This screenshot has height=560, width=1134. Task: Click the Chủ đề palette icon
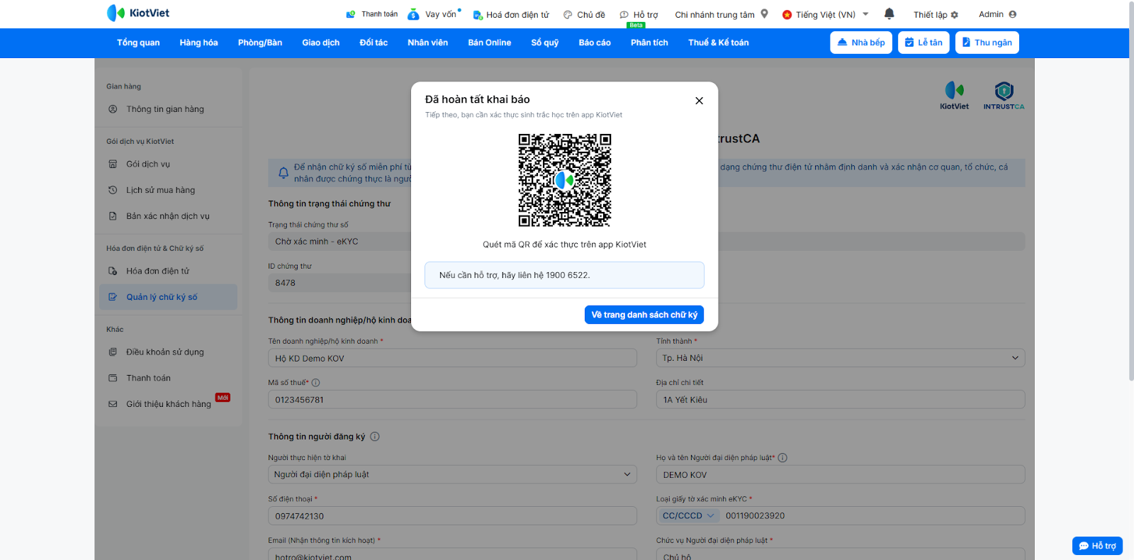tap(568, 15)
